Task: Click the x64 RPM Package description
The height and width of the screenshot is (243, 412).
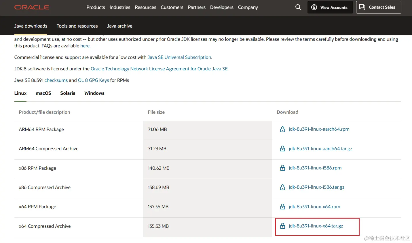Action: [x=37, y=207]
